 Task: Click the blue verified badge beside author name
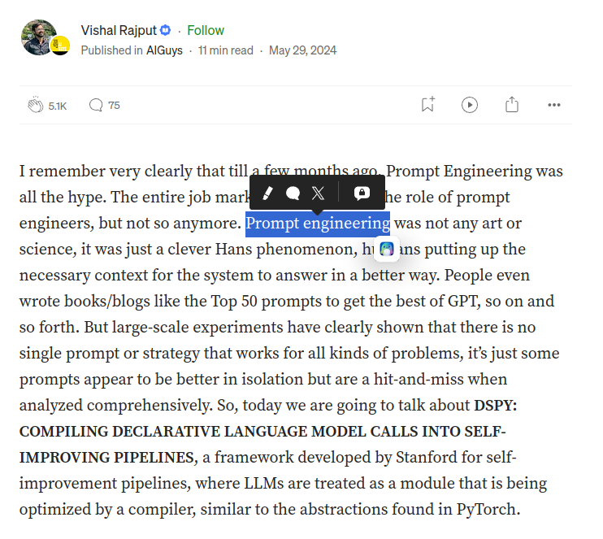[x=165, y=30]
